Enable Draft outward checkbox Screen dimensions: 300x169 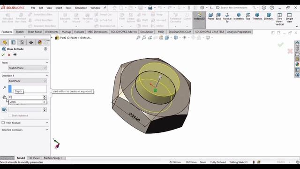click(10, 115)
